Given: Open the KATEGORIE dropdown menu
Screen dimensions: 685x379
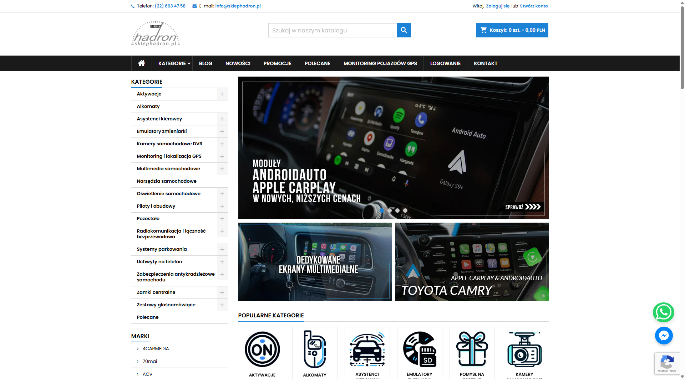Looking at the screenshot, I should pos(174,63).
